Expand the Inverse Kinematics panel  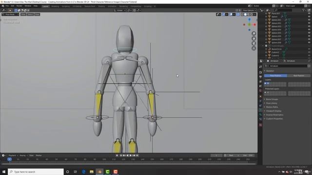point(274,115)
